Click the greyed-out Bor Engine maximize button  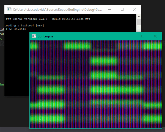pos(143,36)
